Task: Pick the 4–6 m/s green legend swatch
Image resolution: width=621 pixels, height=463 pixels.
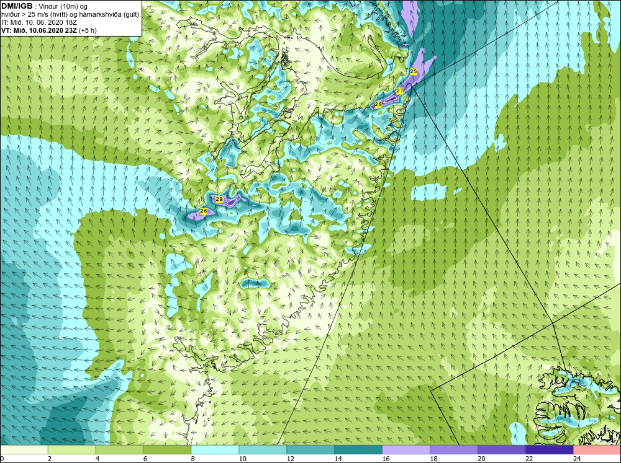Action: [x=119, y=449]
